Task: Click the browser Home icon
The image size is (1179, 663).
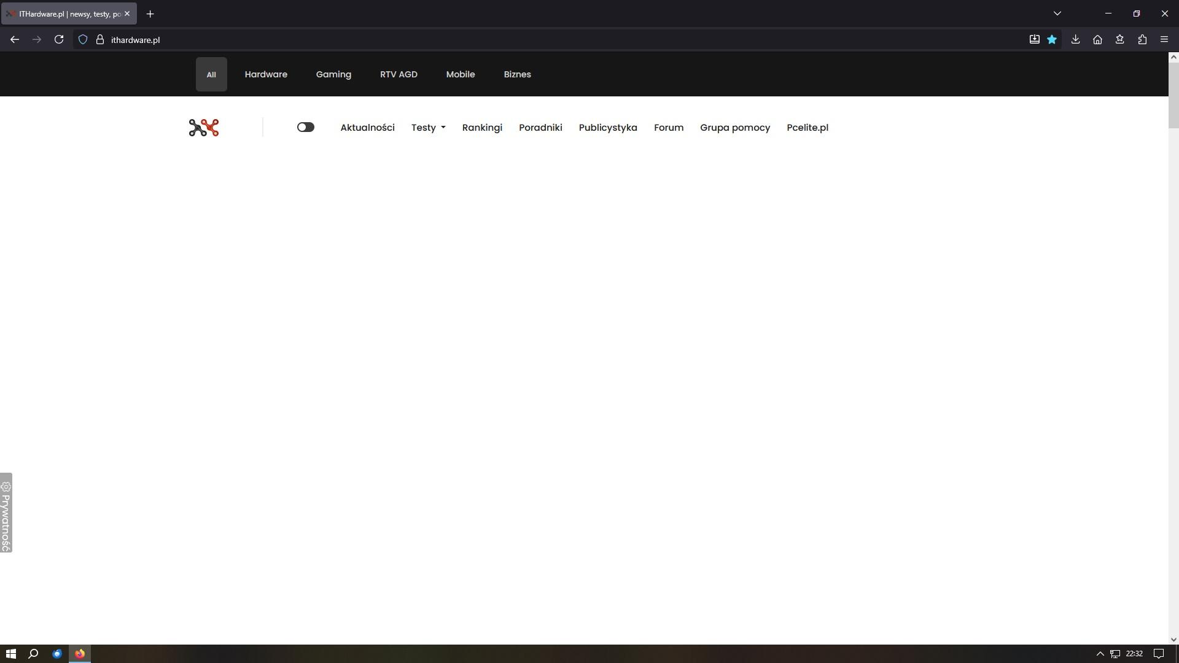Action: coord(1097,39)
